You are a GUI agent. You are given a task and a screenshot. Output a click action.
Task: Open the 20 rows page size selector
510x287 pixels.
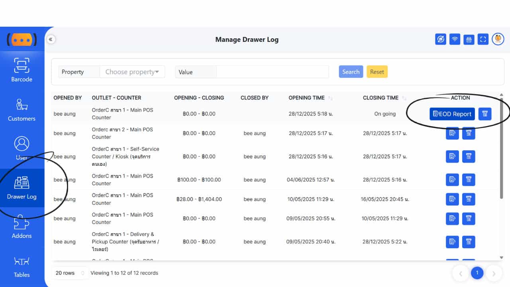(70, 273)
